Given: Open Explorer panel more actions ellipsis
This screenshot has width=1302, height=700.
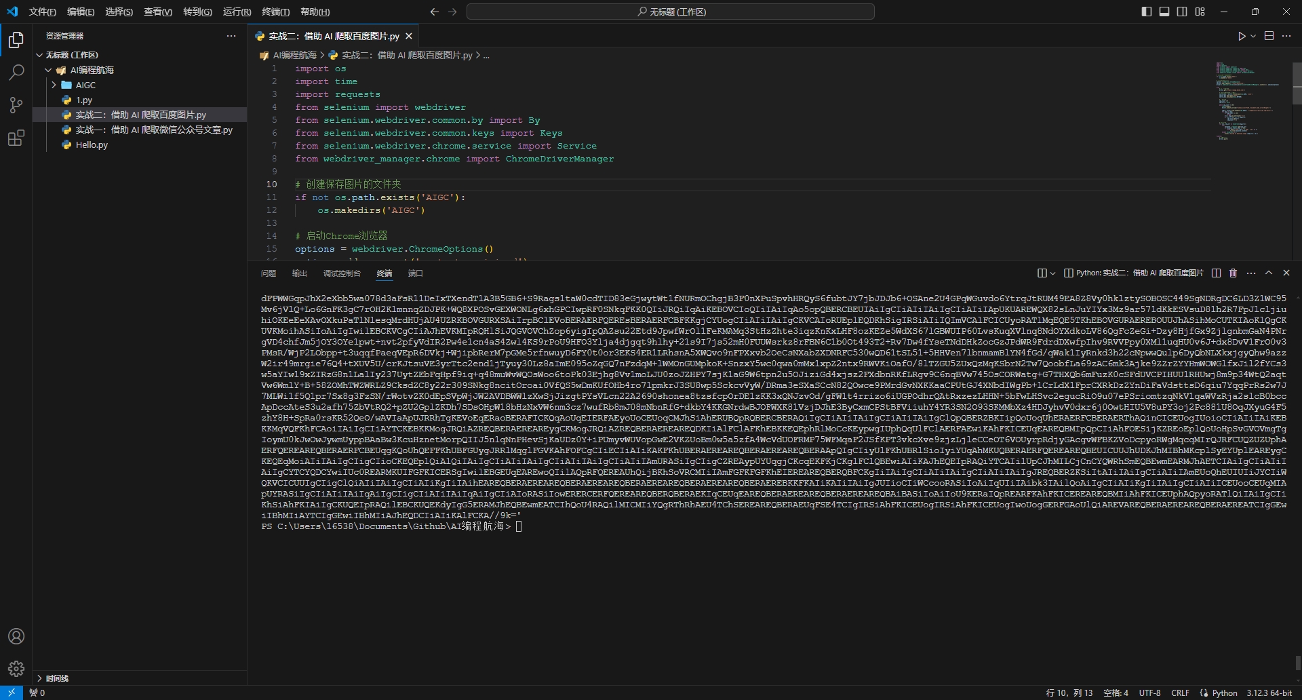Looking at the screenshot, I should click(231, 36).
